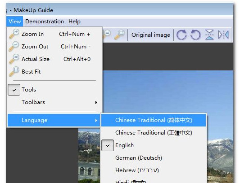Click the View menu header
This screenshot has height=183, width=240.
tap(15, 22)
